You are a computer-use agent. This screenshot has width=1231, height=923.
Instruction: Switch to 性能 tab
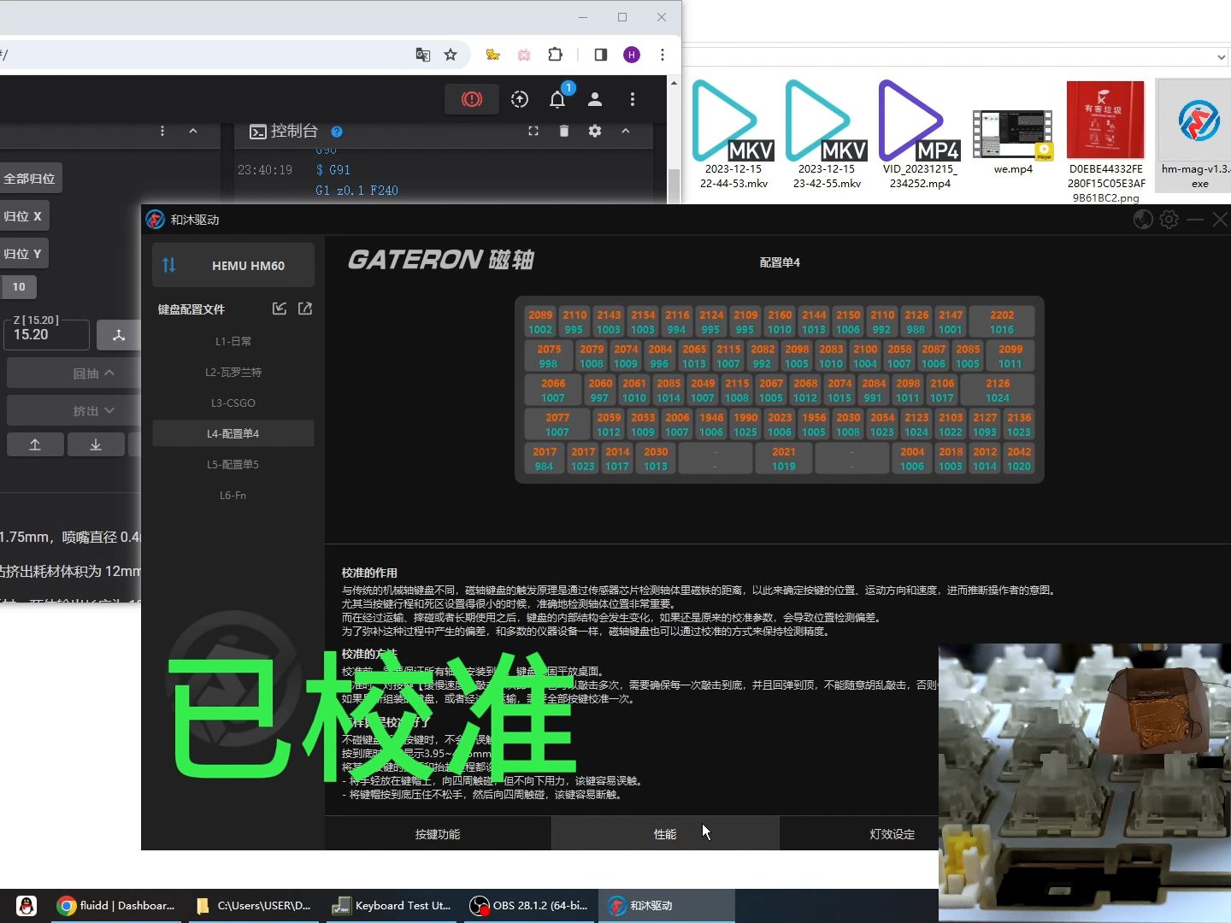pyautogui.click(x=665, y=833)
